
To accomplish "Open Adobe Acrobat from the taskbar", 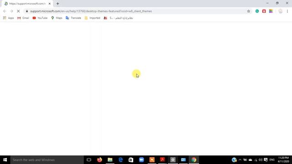I will (x=162, y=160).
